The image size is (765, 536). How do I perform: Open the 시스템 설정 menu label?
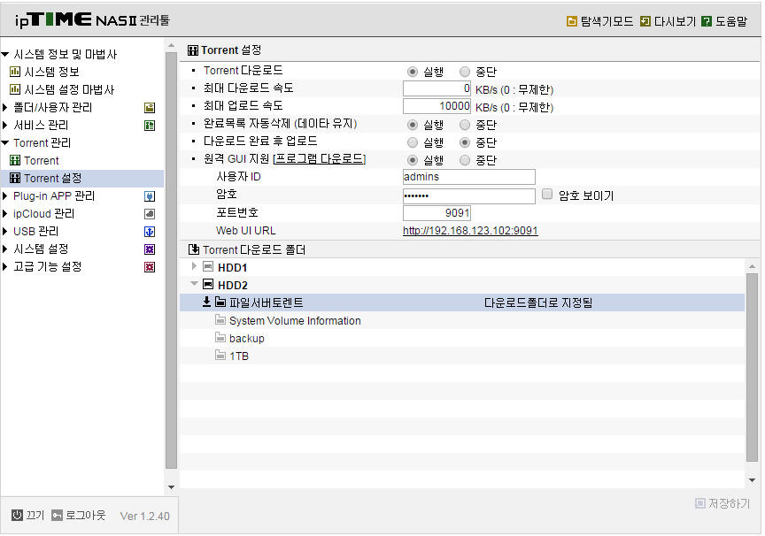click(41, 249)
